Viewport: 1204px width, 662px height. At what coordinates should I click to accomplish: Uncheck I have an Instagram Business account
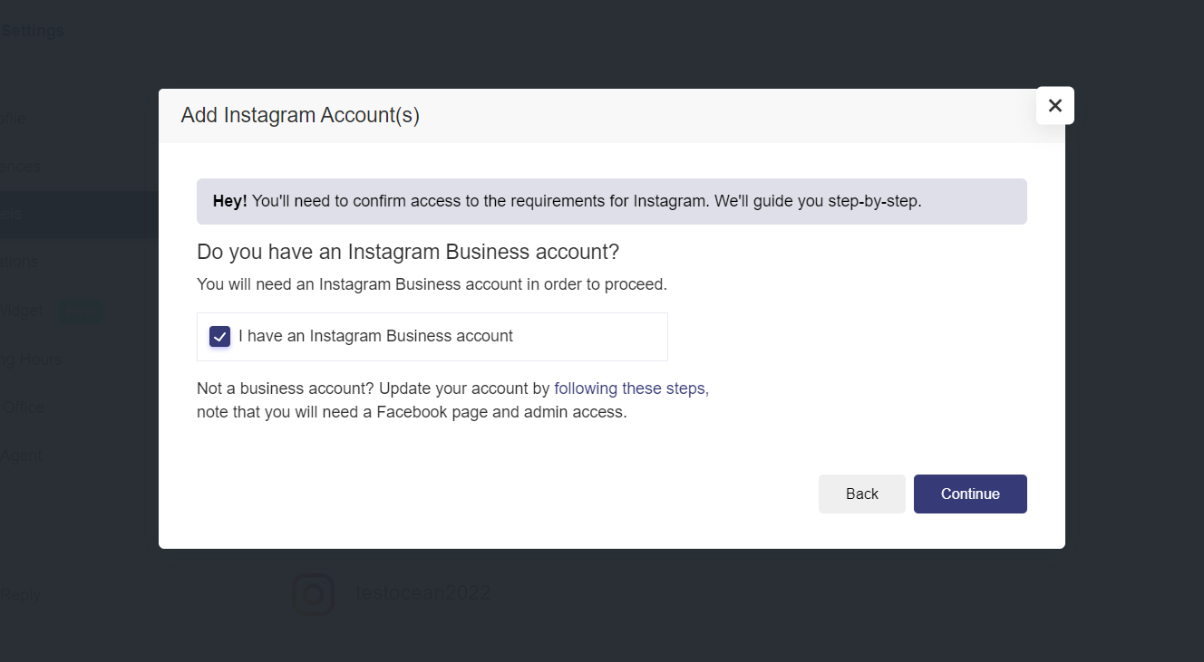point(219,337)
